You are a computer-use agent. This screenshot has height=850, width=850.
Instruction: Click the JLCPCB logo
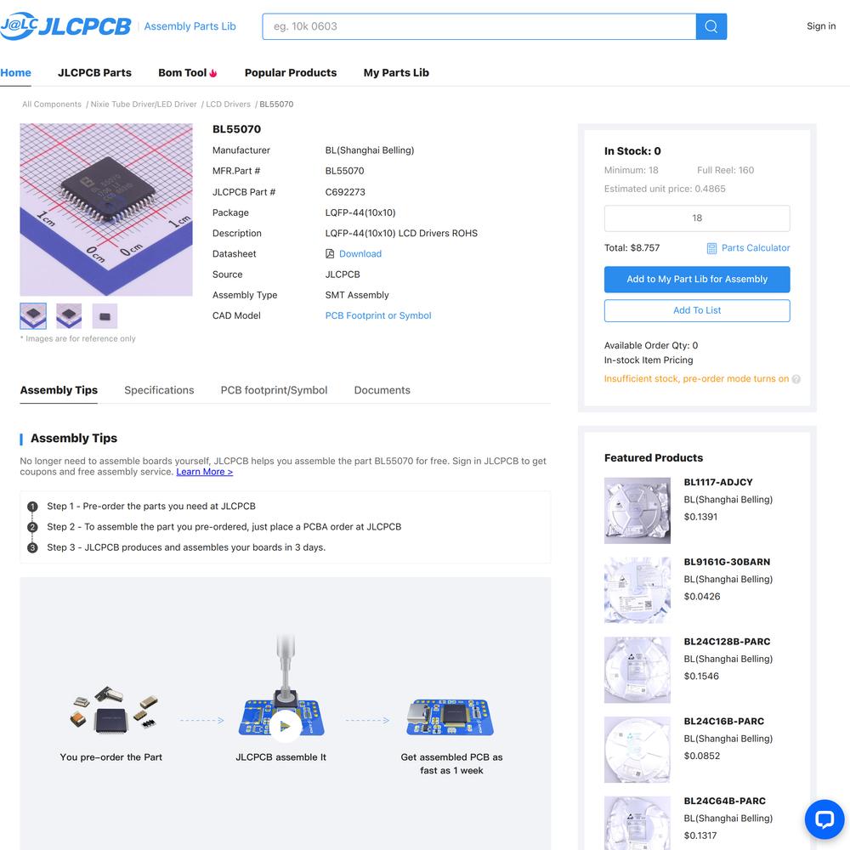pos(65,26)
